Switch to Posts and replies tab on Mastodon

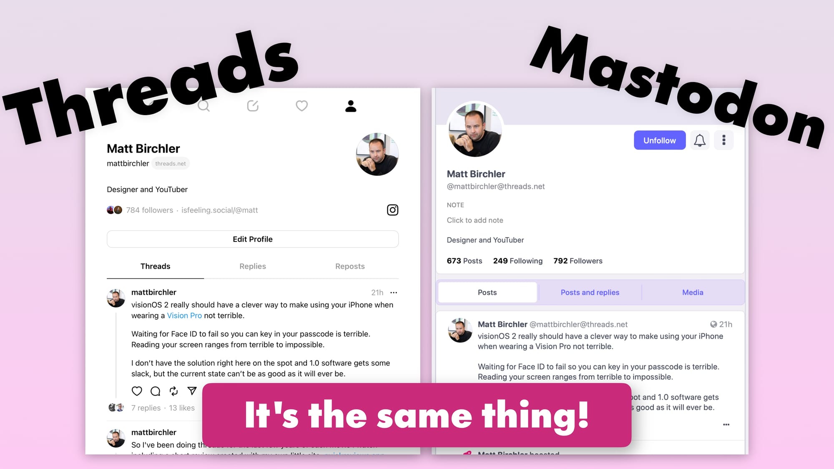click(x=589, y=292)
